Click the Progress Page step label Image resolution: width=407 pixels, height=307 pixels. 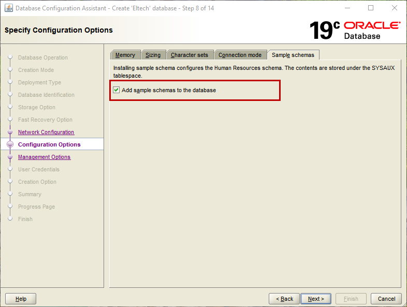pyautogui.click(x=36, y=207)
